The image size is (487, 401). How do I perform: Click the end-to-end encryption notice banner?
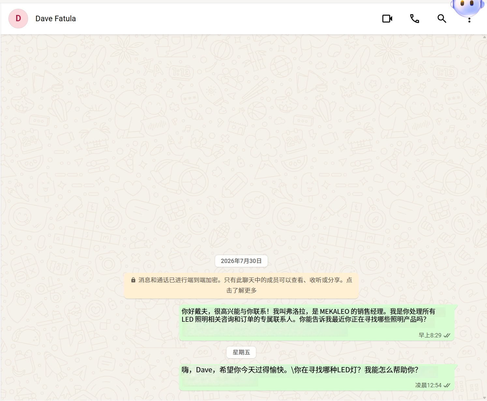point(241,285)
